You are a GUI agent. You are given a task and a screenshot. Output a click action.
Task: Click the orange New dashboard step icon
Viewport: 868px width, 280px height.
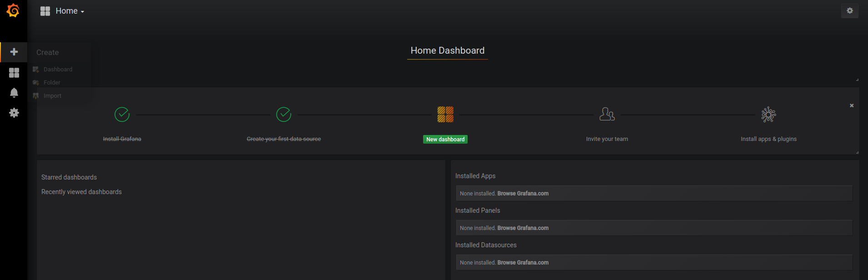point(445,115)
